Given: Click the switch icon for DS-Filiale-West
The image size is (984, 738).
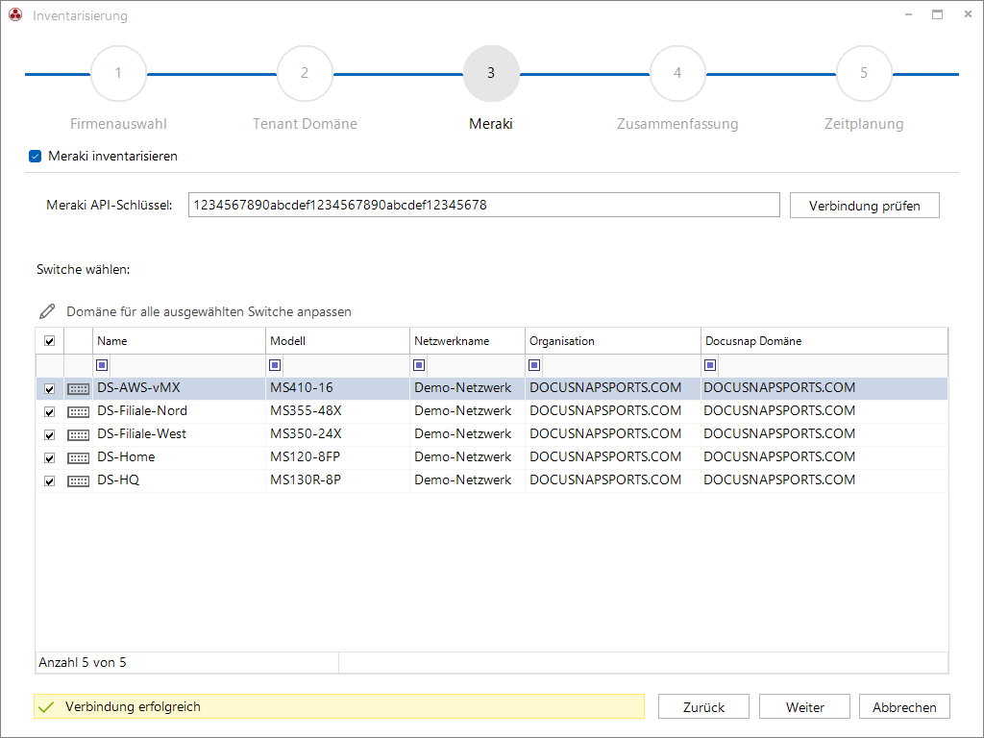Looking at the screenshot, I should [79, 435].
